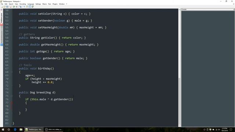Viewport: 235px width, 132px height.
Task: Click the last dark toolbar icon
Action: pos(33,7)
